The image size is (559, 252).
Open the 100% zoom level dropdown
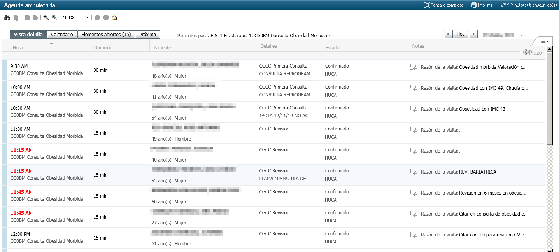[88, 18]
